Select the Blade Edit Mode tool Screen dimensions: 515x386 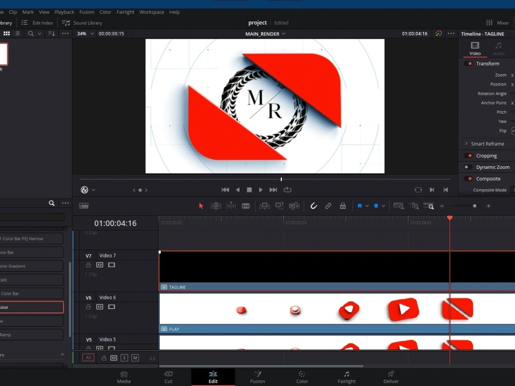pyautogui.click(x=246, y=206)
